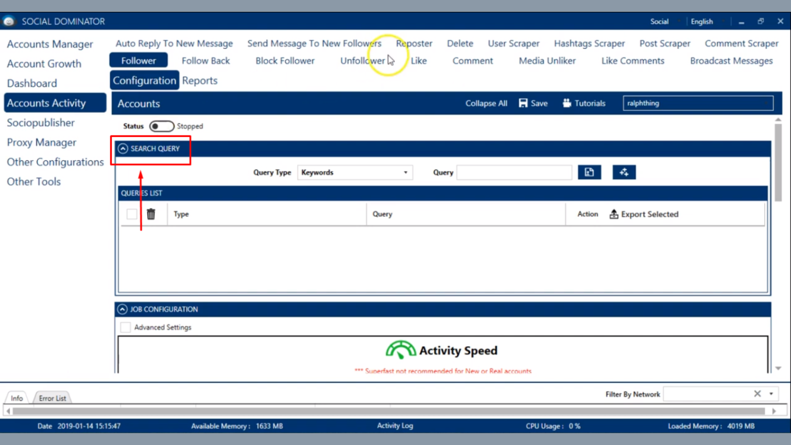The width and height of the screenshot is (791, 445).
Task: Open the Query Type Keywords dropdown
Action: (355, 173)
